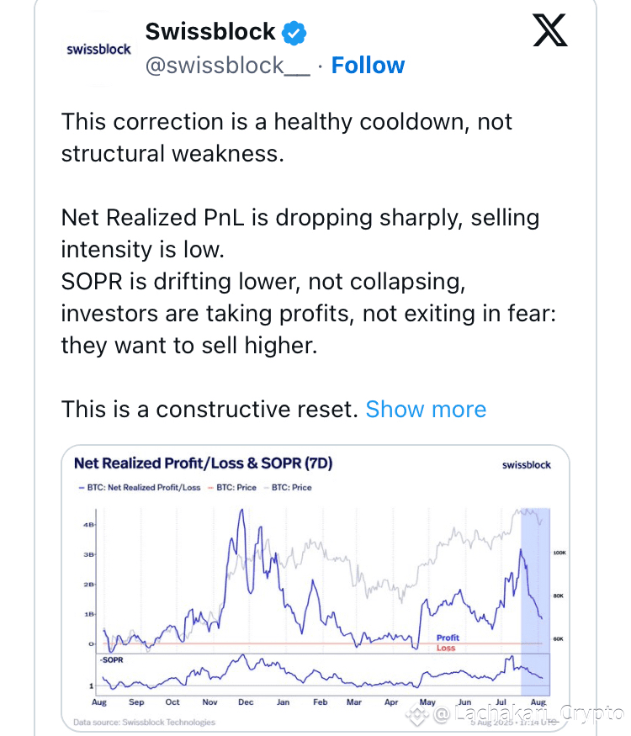Screen dimensions: 631x736
Task: Click the Loss label on chart
Action: click(x=446, y=649)
